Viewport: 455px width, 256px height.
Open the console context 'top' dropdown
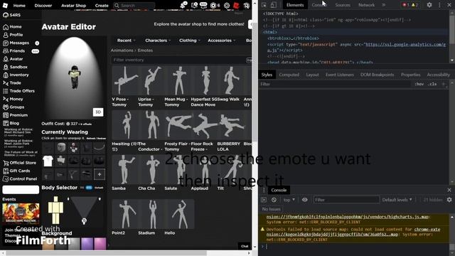(289, 200)
